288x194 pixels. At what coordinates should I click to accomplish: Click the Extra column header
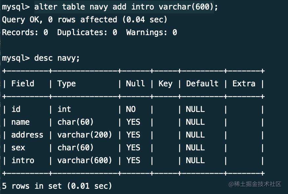point(244,83)
